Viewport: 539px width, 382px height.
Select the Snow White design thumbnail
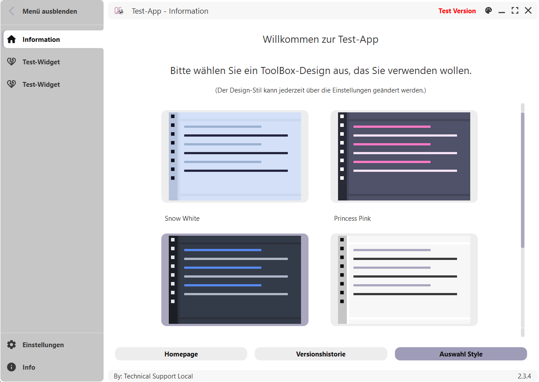[x=235, y=156]
